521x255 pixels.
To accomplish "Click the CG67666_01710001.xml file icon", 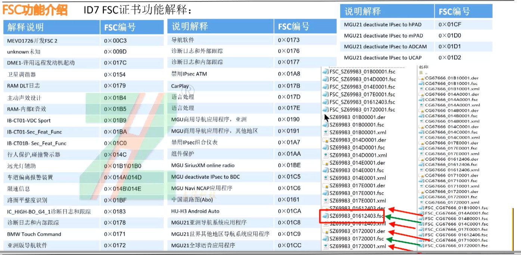I will click(422, 187).
